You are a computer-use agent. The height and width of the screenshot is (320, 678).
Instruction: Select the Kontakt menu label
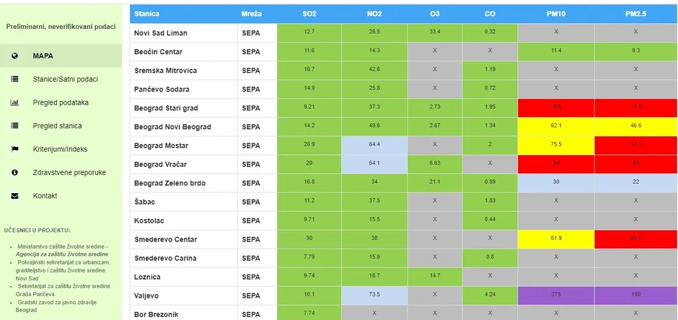[x=45, y=196]
